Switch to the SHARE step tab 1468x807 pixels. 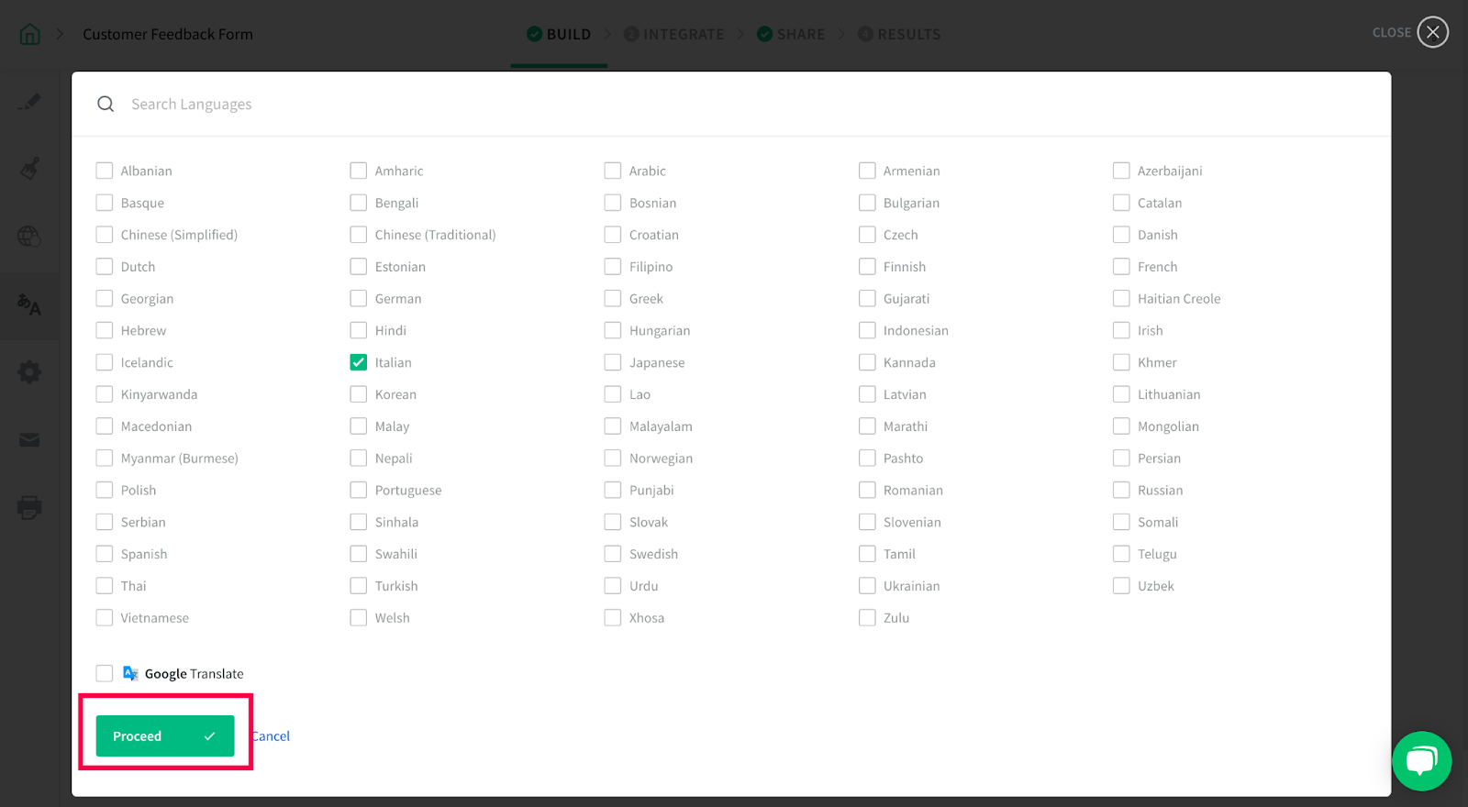(x=790, y=34)
